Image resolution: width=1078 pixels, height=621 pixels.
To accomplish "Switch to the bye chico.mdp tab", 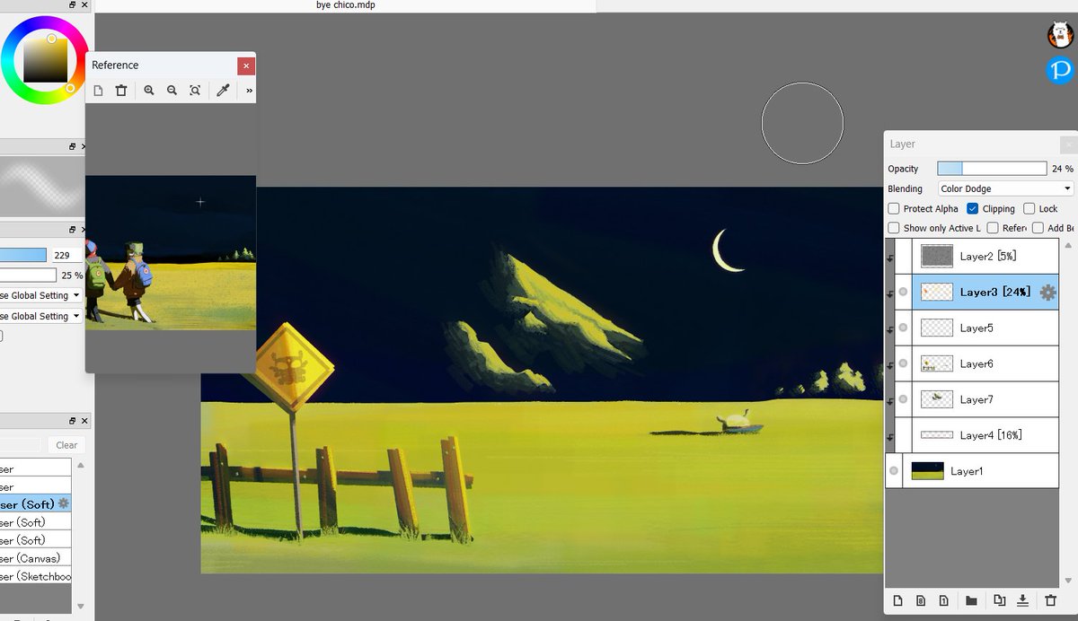I will pyautogui.click(x=346, y=5).
